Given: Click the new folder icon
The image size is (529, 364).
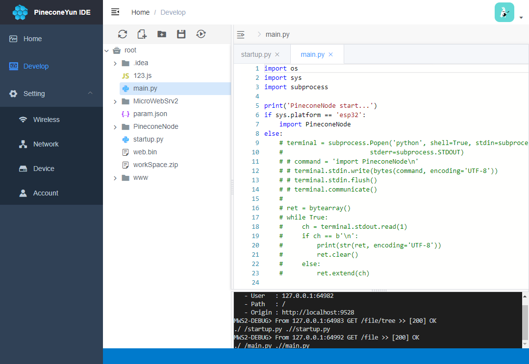Looking at the screenshot, I should coord(162,34).
